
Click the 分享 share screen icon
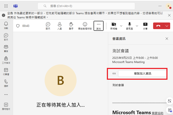145,26
